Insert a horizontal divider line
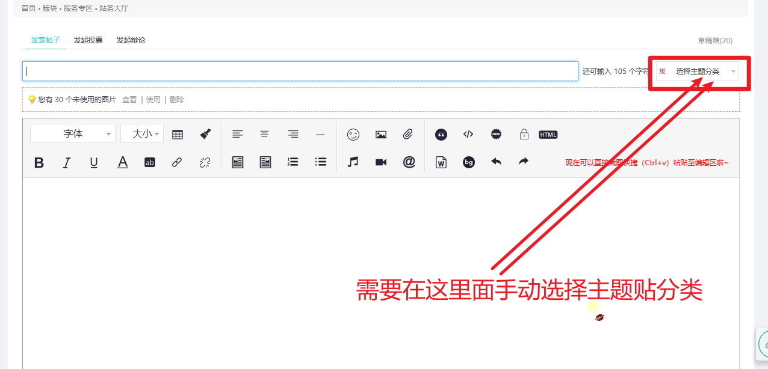 (x=320, y=134)
